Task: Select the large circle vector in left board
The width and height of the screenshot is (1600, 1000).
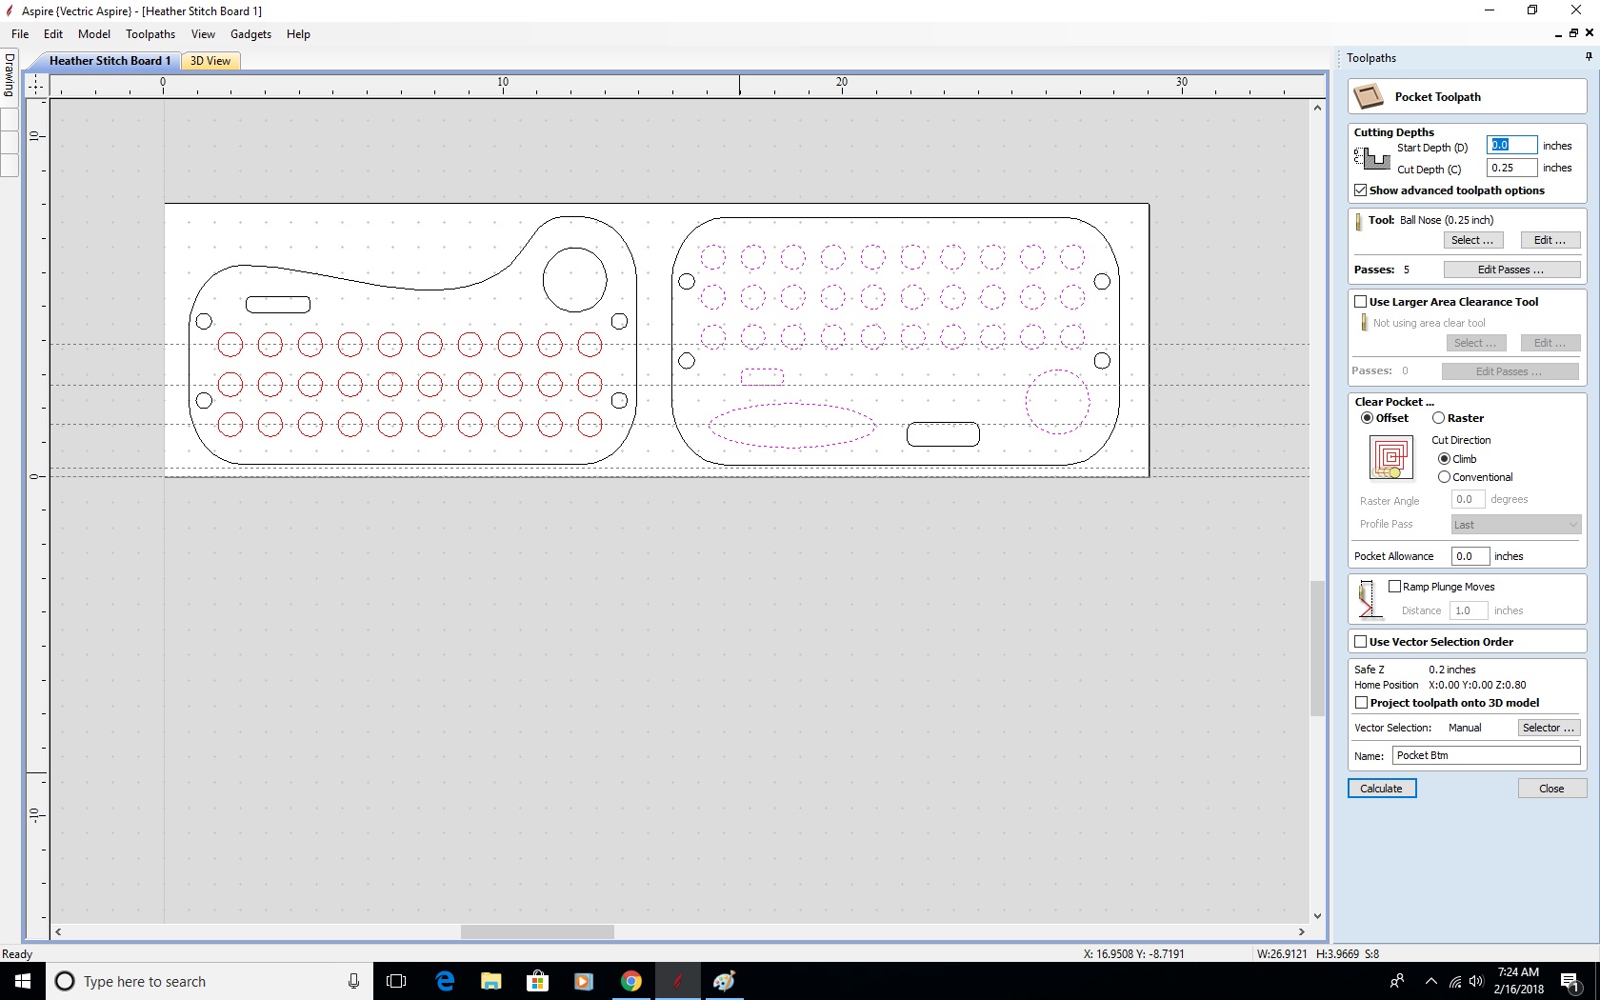Action: (x=574, y=280)
